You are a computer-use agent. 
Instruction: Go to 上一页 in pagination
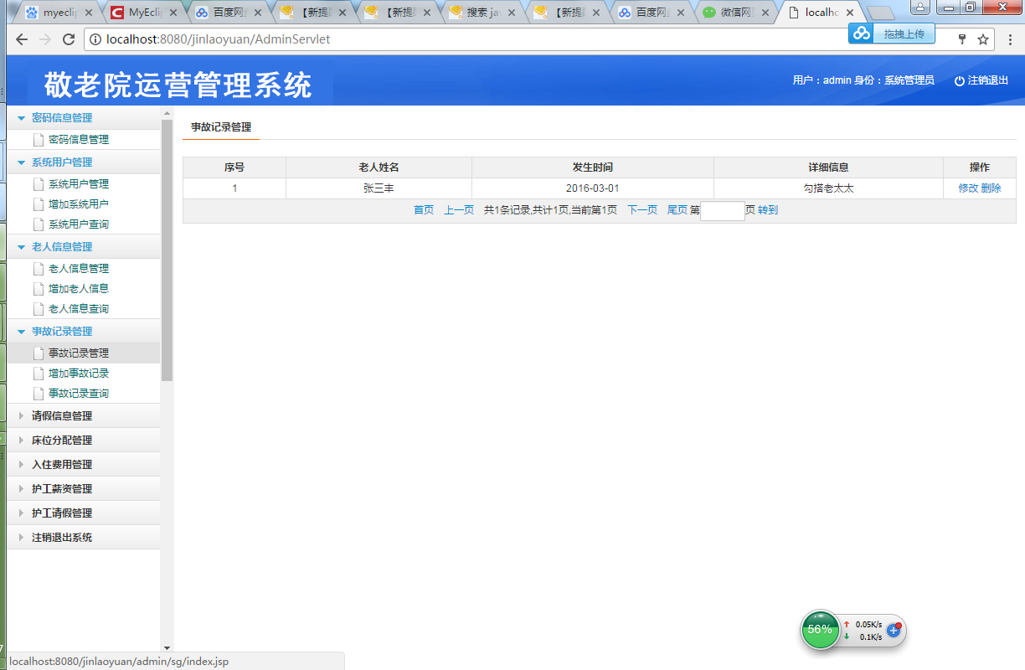(x=459, y=210)
